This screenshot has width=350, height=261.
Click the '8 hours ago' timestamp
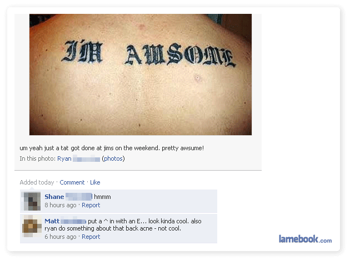pos(61,205)
